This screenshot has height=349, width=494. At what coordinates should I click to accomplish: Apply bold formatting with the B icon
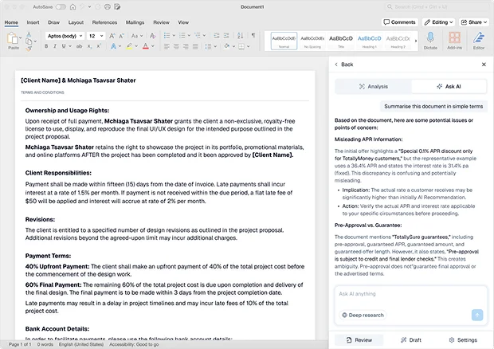tap(47, 47)
